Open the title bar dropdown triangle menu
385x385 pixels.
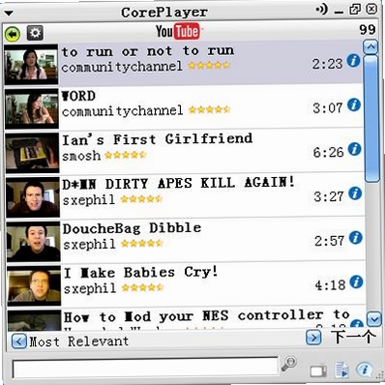coord(9,14)
